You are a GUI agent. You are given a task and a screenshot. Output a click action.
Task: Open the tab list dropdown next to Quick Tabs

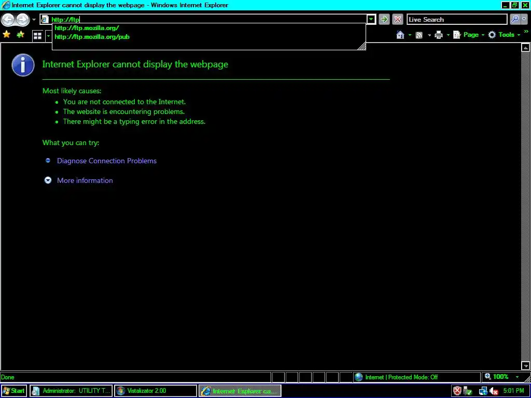48,36
